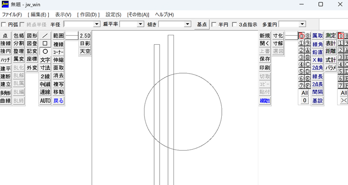The image size is (348, 185).
Task: Click the 印刷 (print) button
Action: click(x=265, y=68)
